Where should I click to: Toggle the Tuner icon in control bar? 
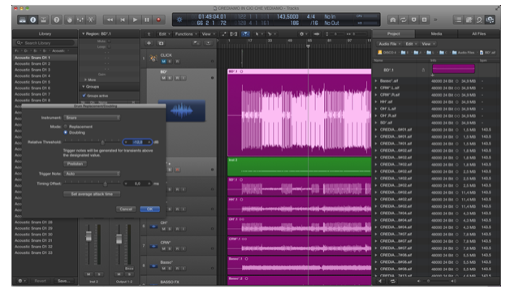click(x=393, y=19)
